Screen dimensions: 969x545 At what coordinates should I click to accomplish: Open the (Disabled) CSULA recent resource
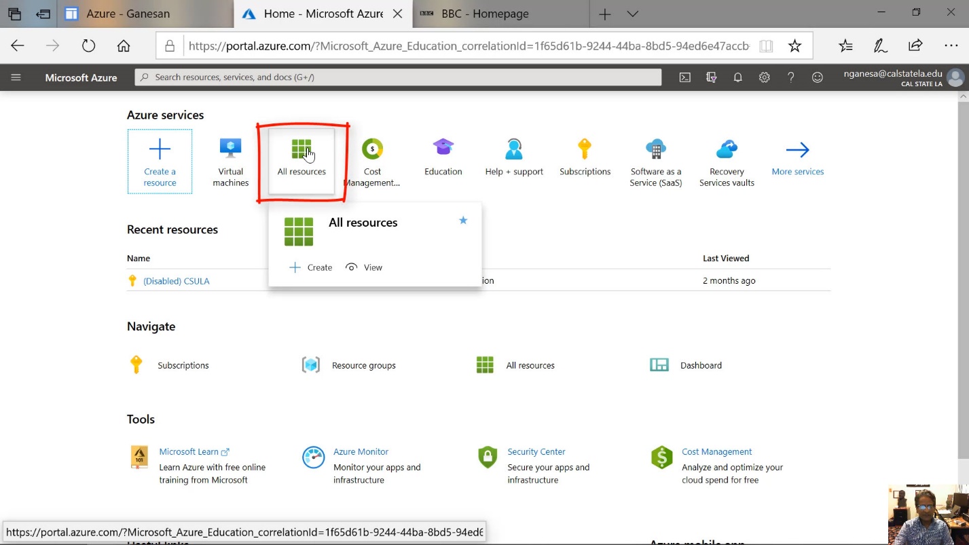[176, 281]
